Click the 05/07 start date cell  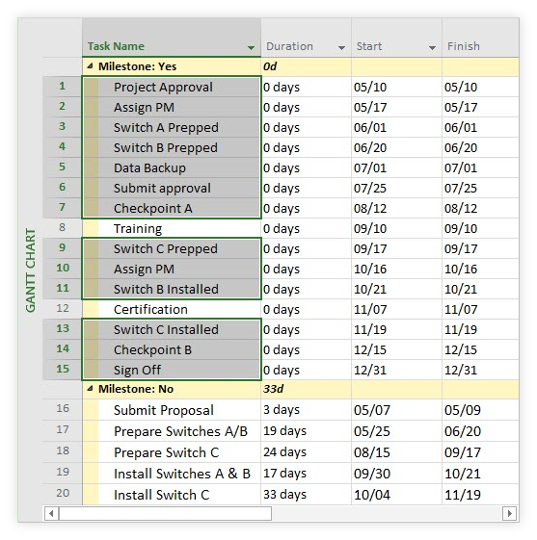click(x=396, y=410)
